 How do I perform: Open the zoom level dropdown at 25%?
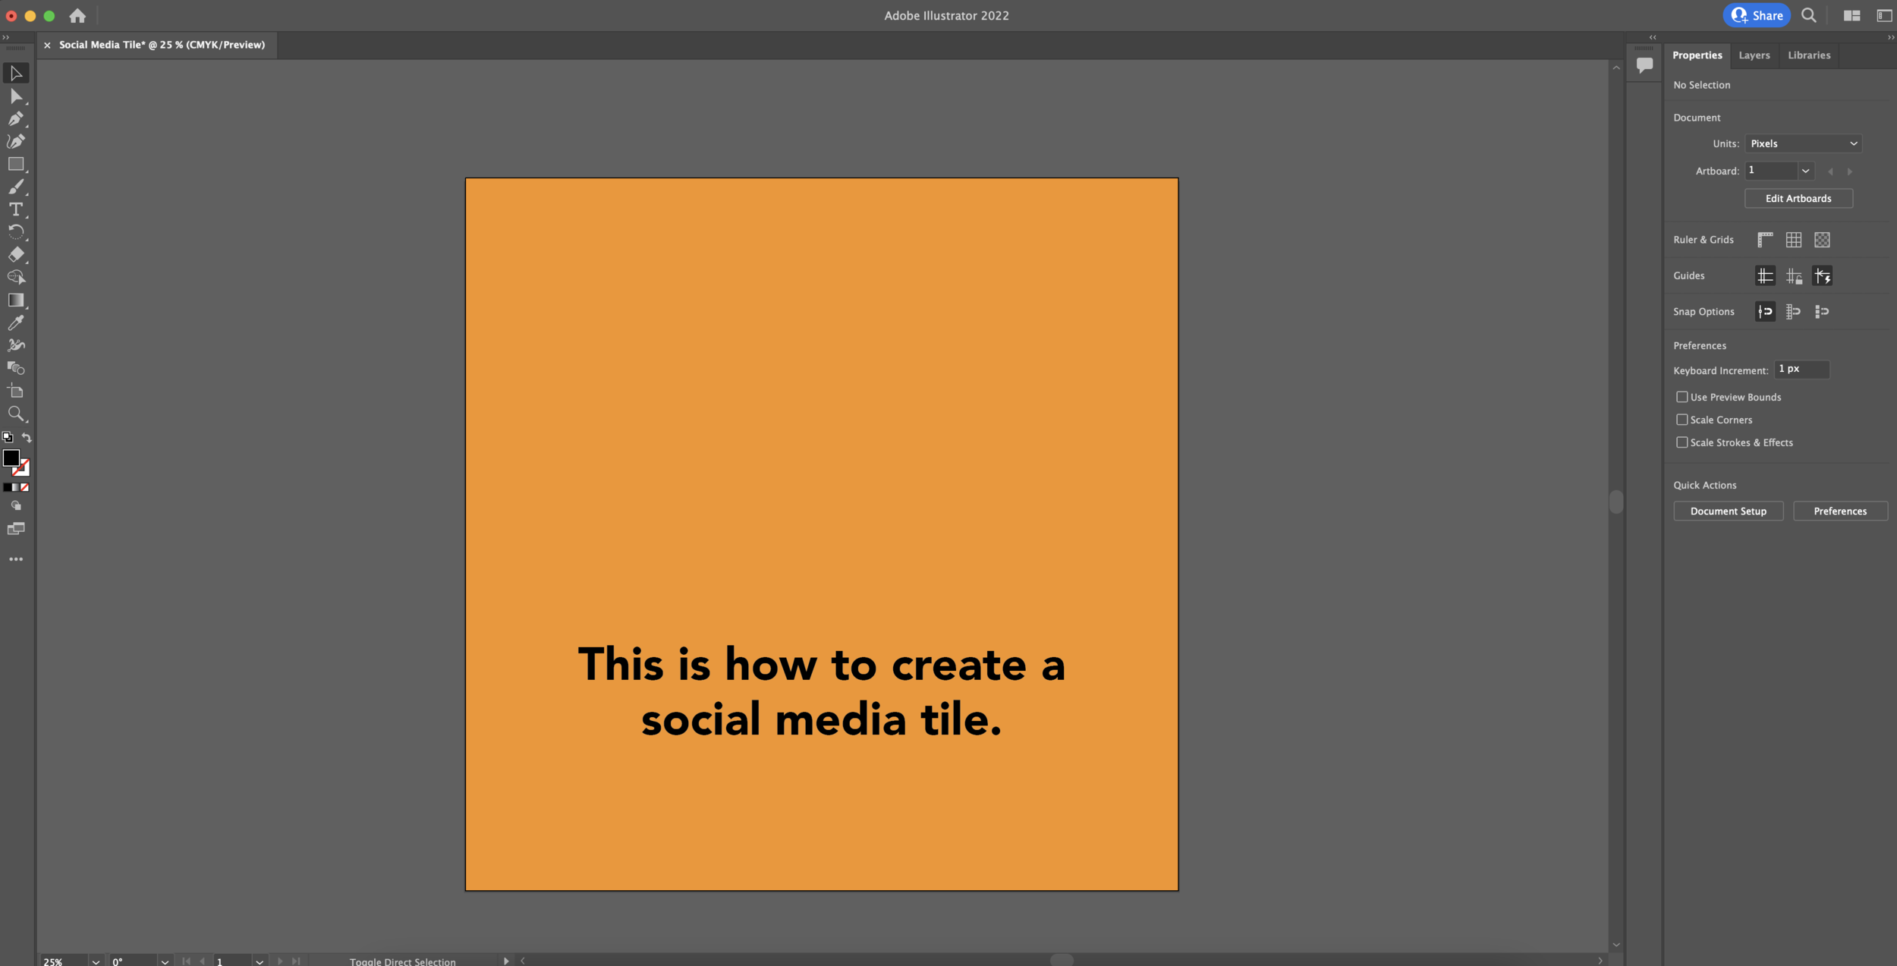coord(96,961)
